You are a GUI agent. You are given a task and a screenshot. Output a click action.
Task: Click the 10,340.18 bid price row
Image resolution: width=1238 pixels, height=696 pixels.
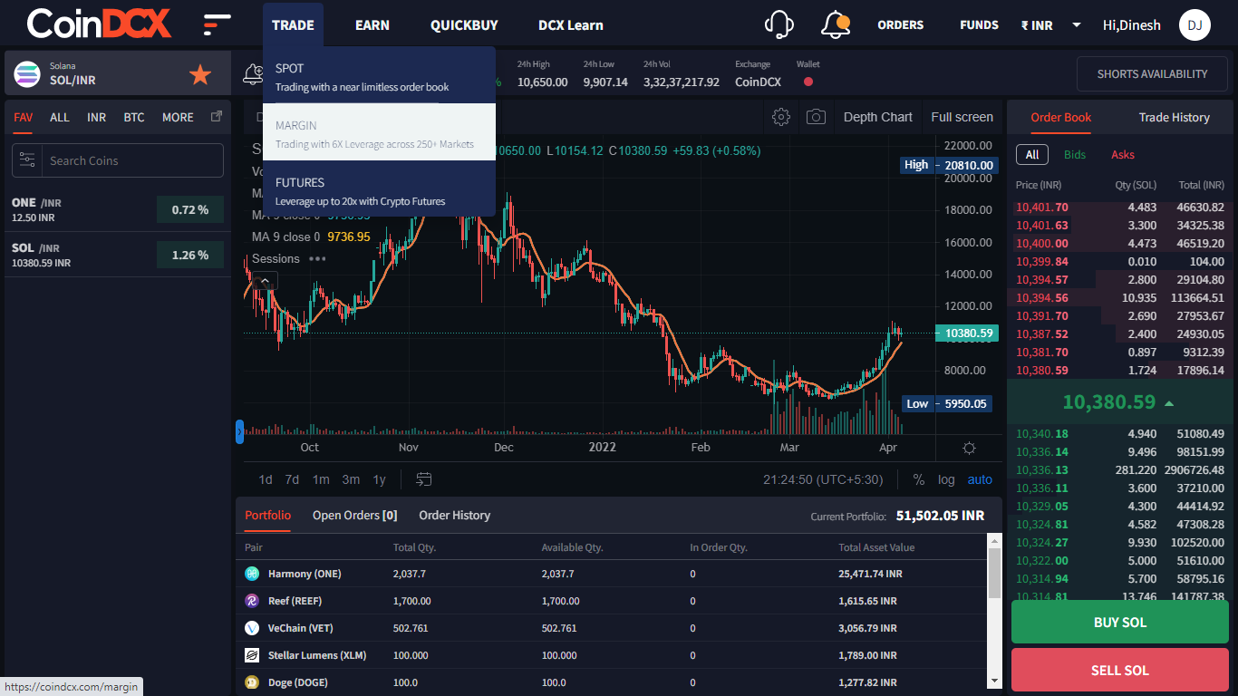[x=1120, y=434]
